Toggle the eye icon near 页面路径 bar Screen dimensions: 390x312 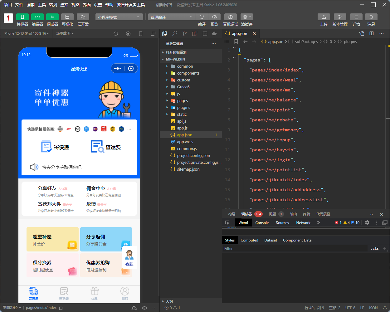(x=144, y=308)
